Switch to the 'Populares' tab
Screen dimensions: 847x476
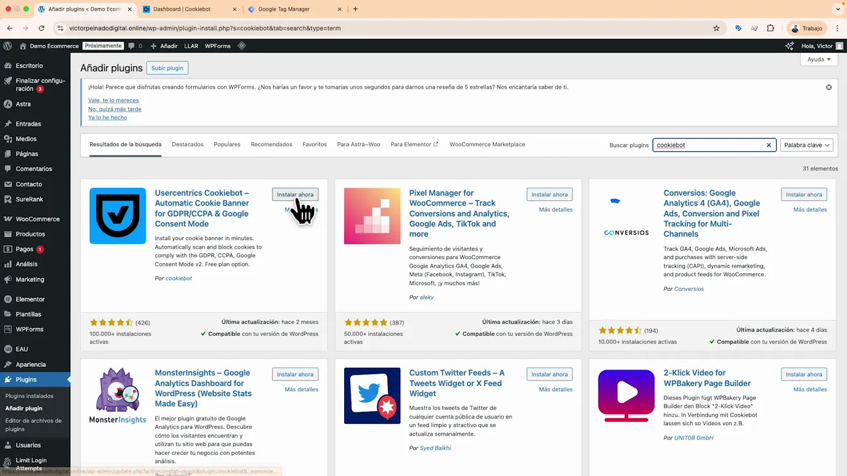click(227, 144)
